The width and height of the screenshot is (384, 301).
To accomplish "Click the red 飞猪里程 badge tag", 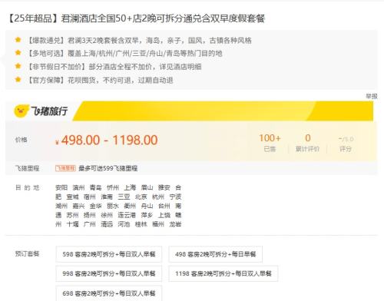I will (65, 168).
